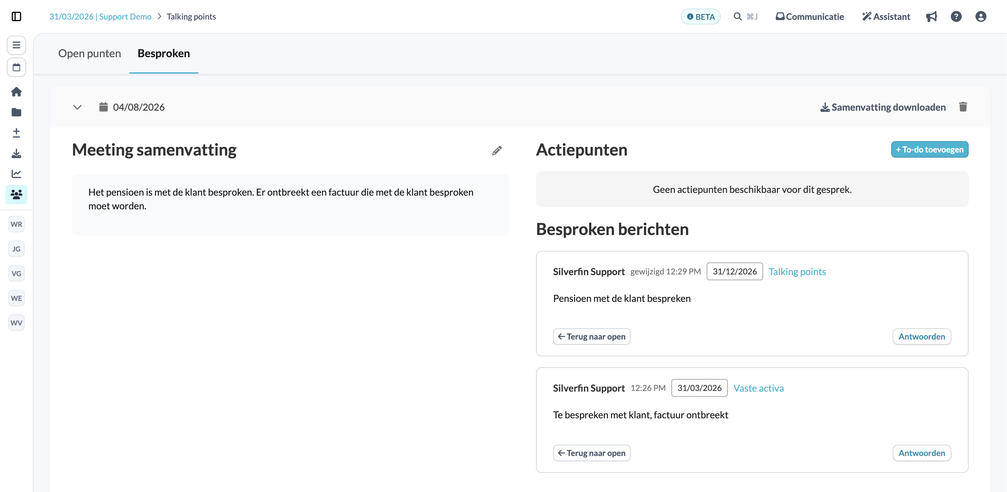Delete the 04/08/2026 meeting with trash icon
The height and width of the screenshot is (492, 1007).
[963, 107]
